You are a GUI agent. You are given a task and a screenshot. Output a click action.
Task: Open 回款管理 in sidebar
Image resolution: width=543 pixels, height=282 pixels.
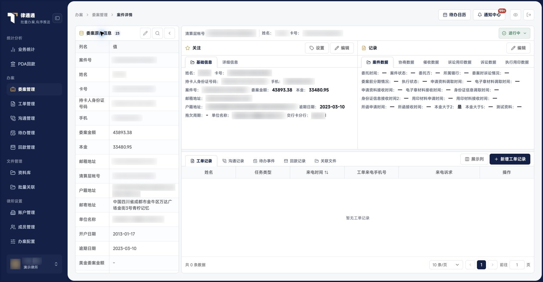coord(34,147)
